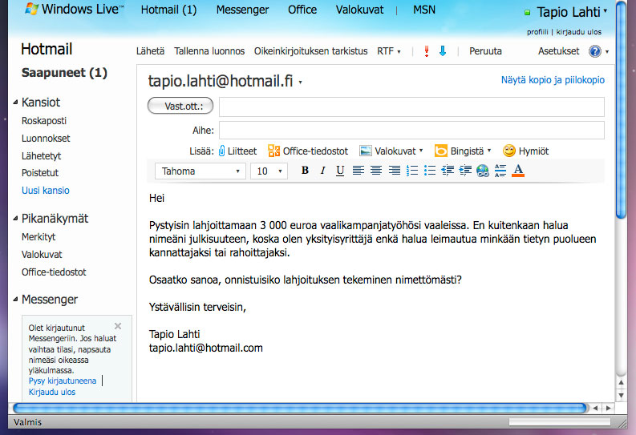Toggle italic text formatting
The width and height of the screenshot is (636, 435).
click(323, 171)
